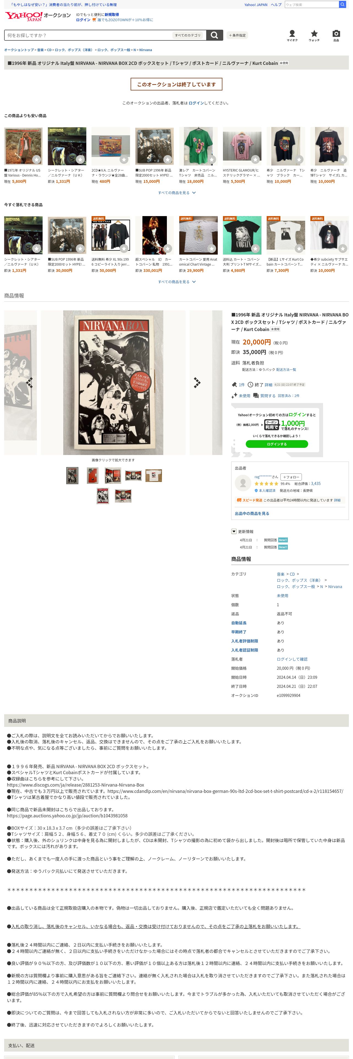The image size is (353, 1059).
Task: Collapse the 更新情報 disclosure arrow
Action: [234, 531]
